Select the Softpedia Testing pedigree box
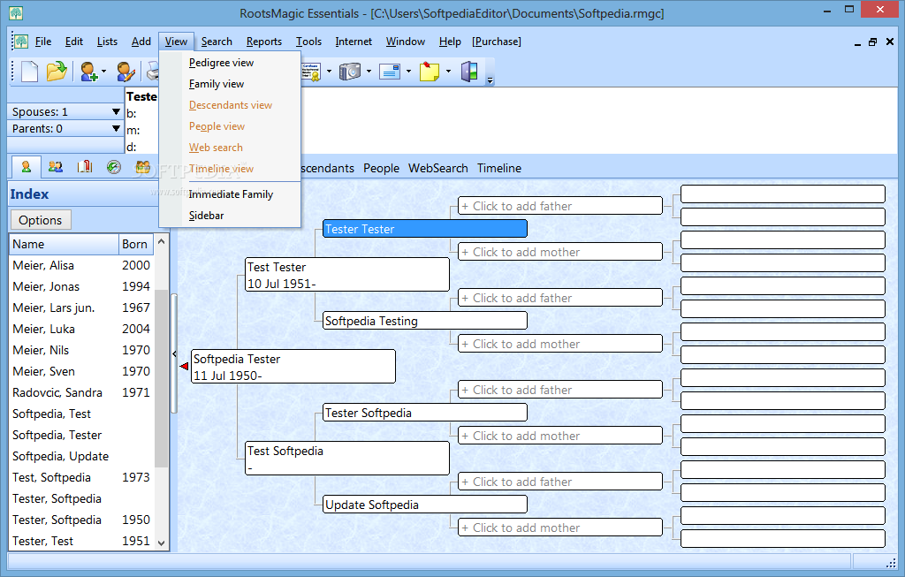905x577 pixels. click(425, 321)
